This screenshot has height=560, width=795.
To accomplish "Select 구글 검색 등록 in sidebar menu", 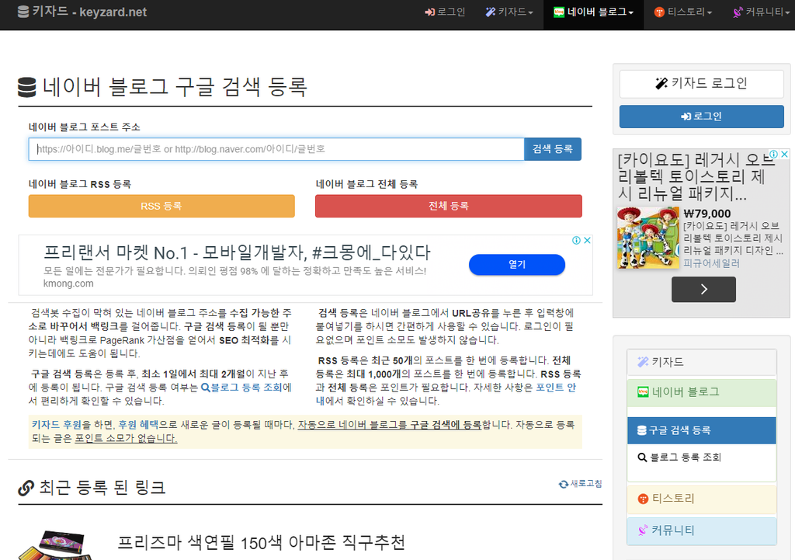I will click(x=702, y=430).
